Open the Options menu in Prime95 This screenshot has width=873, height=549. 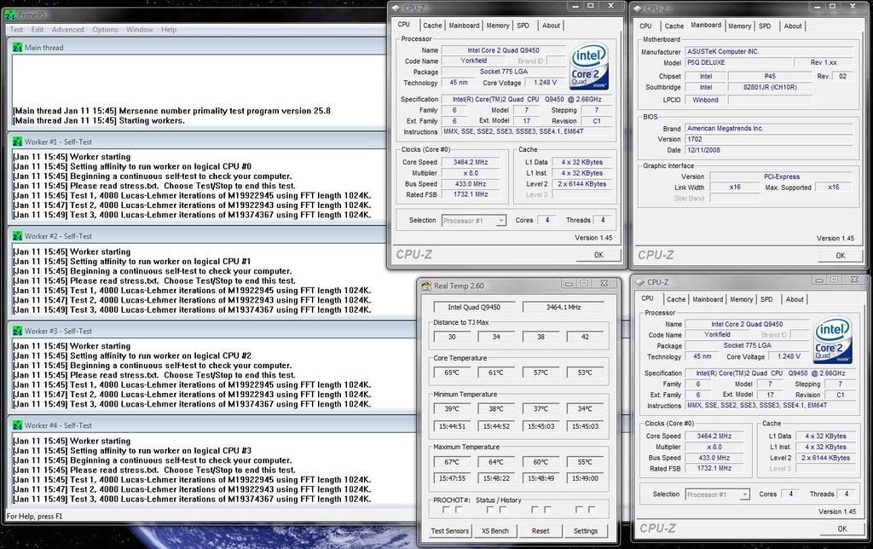pos(105,30)
